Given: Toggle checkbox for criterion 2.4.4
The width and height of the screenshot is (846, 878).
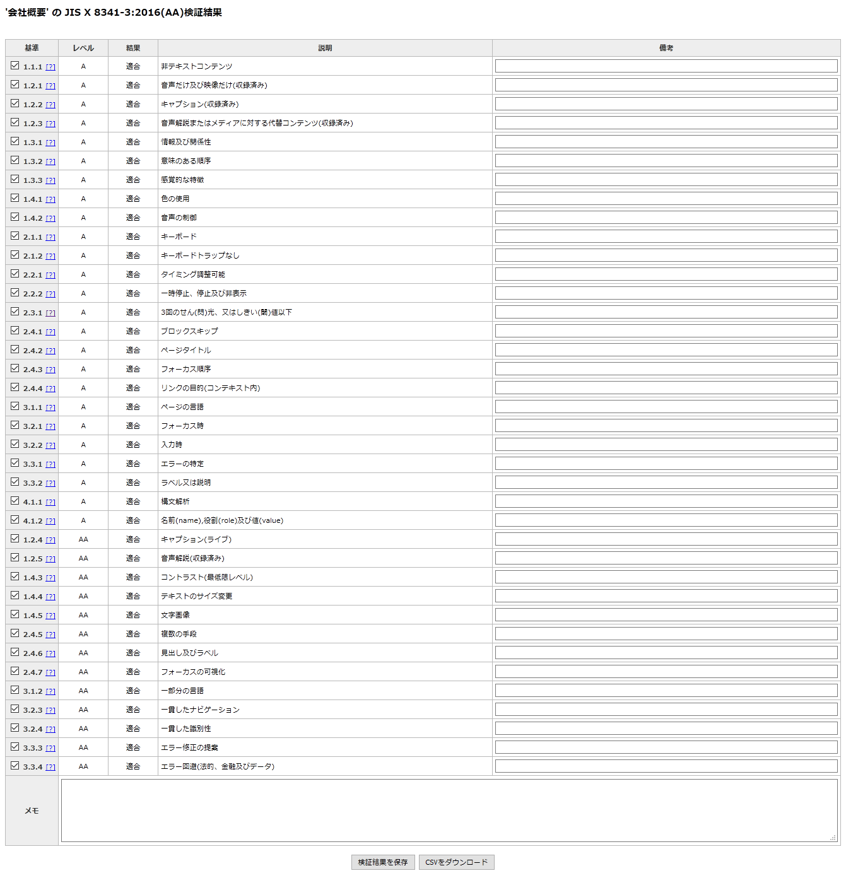Looking at the screenshot, I should pyautogui.click(x=15, y=387).
